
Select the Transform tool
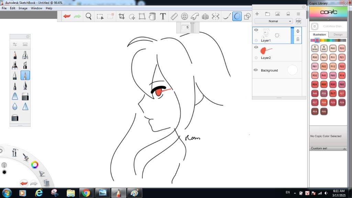(x=142, y=16)
